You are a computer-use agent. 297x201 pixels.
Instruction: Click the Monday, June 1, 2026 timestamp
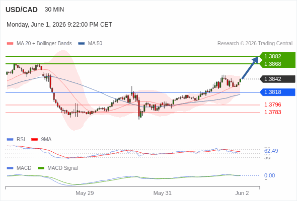click(x=59, y=25)
